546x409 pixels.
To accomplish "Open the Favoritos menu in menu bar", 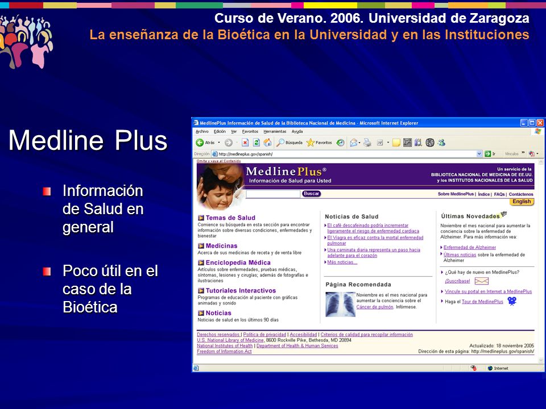I will (x=250, y=131).
